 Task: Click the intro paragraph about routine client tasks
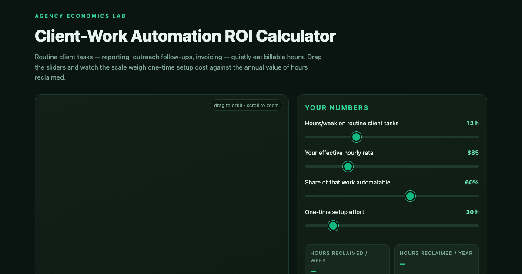(178, 67)
